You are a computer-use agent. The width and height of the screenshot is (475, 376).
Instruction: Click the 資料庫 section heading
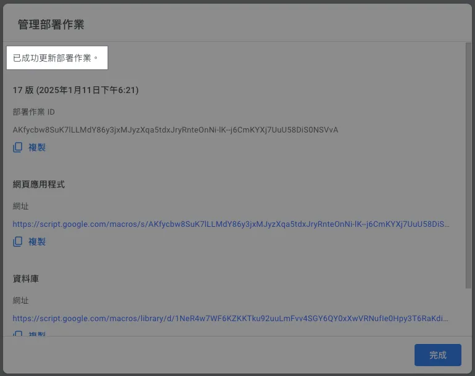pos(26,279)
